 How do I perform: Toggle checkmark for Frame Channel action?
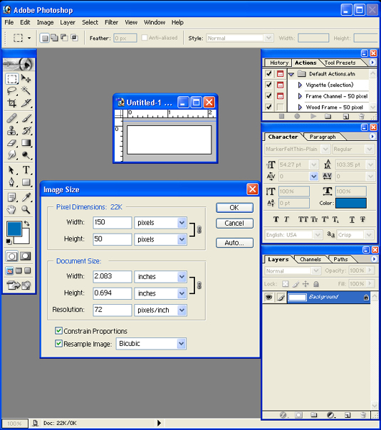click(268, 95)
